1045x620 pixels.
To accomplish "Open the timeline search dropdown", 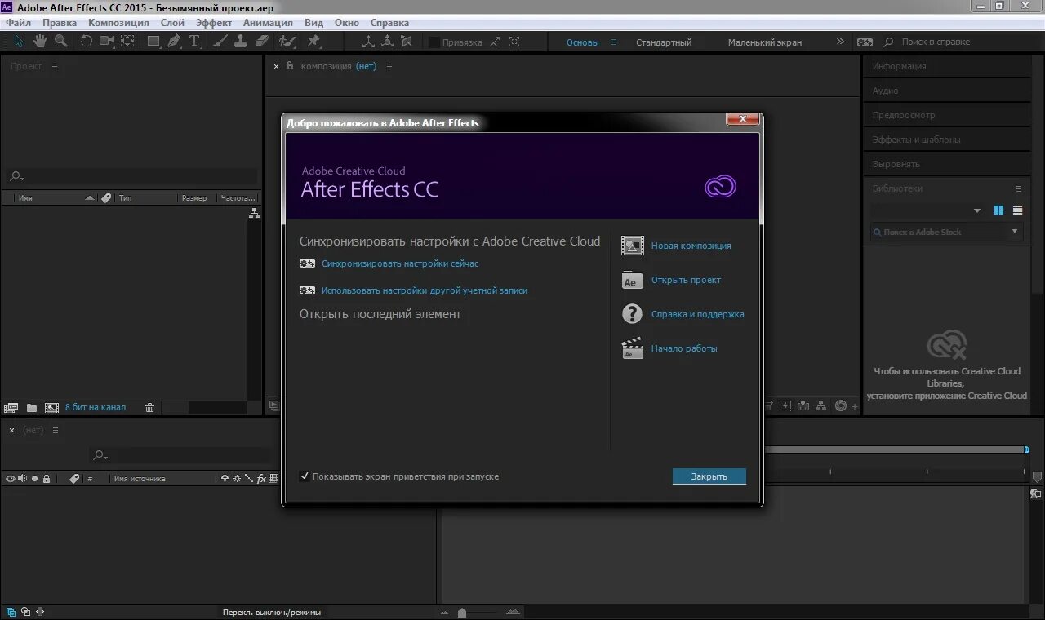I will (100, 455).
